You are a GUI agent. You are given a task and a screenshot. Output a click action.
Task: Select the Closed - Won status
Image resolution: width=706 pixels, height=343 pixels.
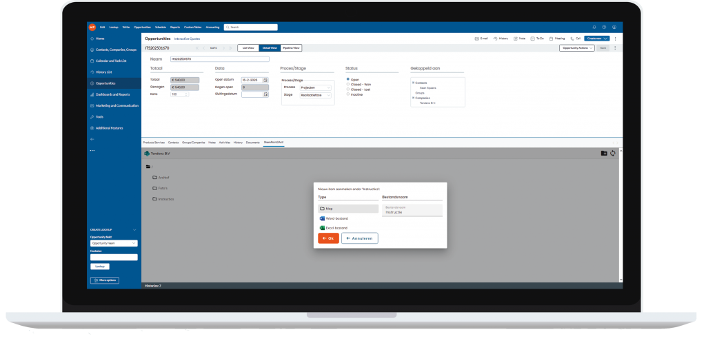coord(347,84)
